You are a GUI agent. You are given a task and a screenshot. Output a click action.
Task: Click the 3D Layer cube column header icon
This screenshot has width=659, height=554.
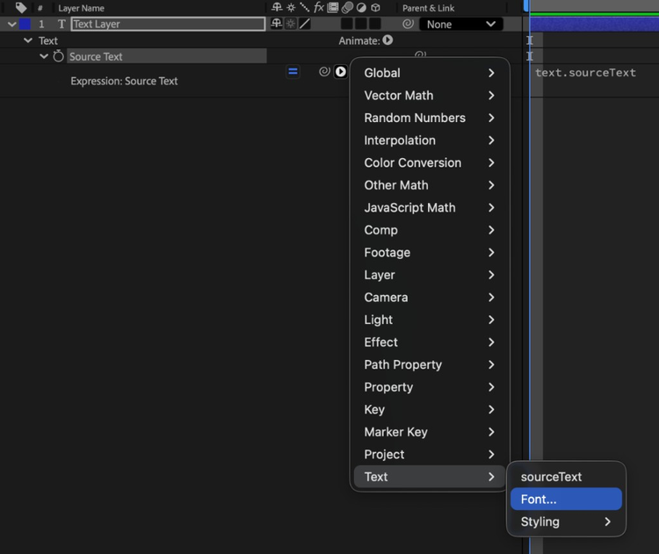pos(375,8)
